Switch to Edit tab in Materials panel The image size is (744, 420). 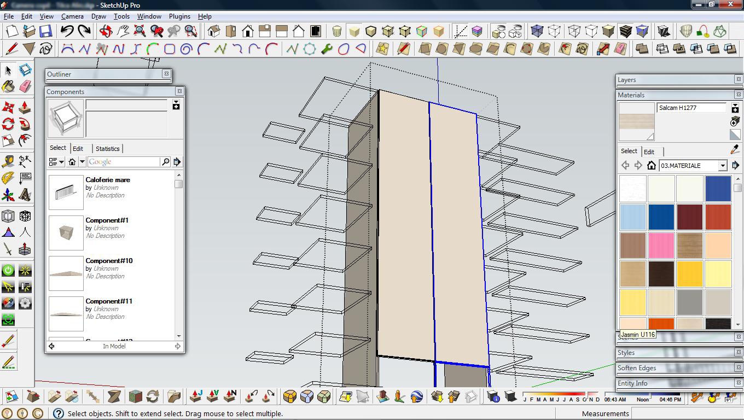coord(649,151)
